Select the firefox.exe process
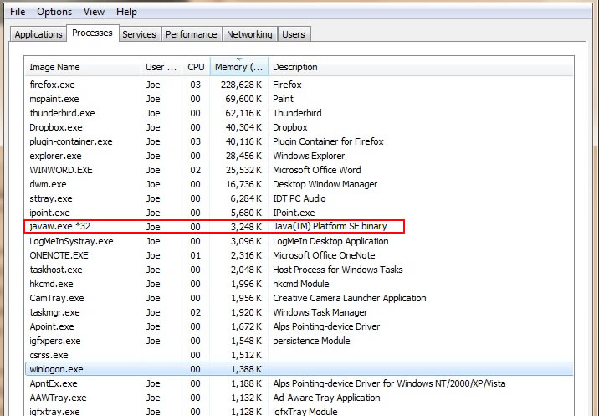The width and height of the screenshot is (599, 416). click(x=299, y=85)
